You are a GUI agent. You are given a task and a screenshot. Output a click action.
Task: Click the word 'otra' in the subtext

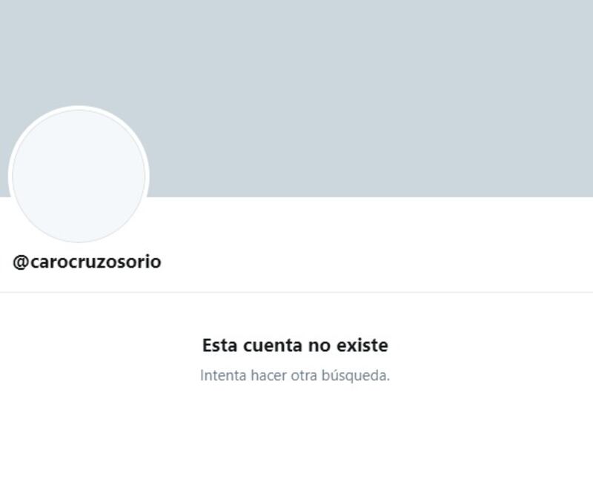304,375
